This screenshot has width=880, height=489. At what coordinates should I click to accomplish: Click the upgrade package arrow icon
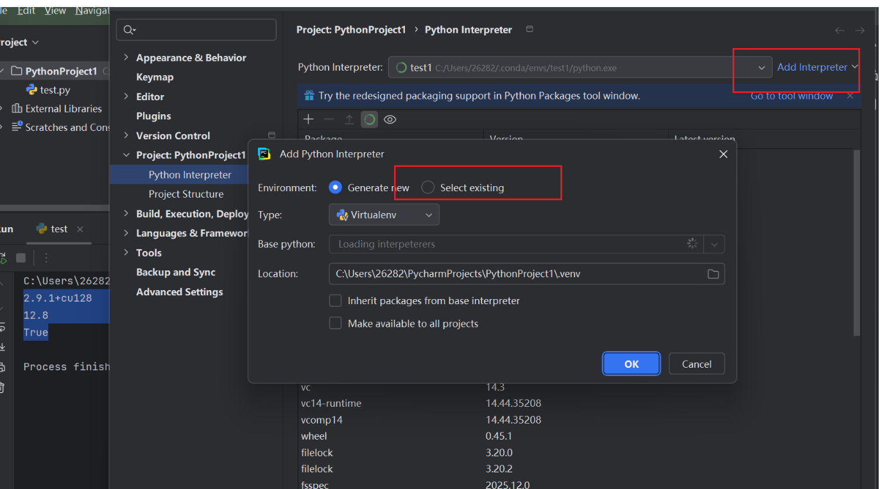(x=349, y=119)
